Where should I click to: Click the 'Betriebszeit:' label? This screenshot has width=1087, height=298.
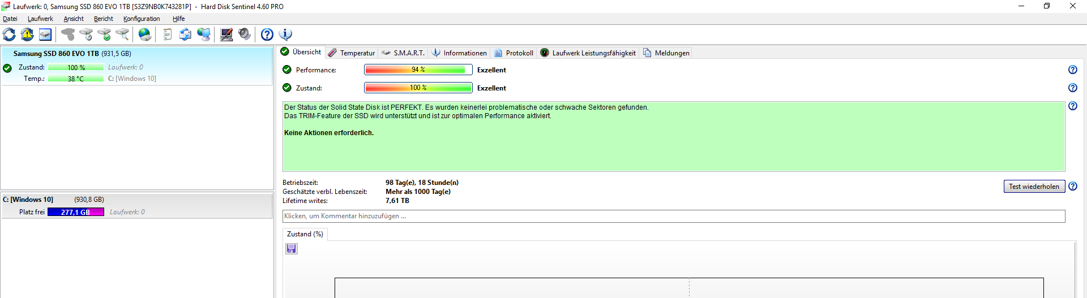[301, 183]
